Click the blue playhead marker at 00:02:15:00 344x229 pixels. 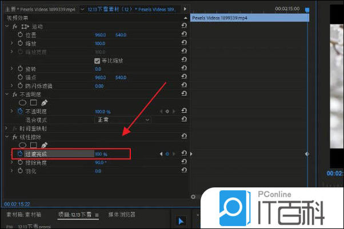307,10
